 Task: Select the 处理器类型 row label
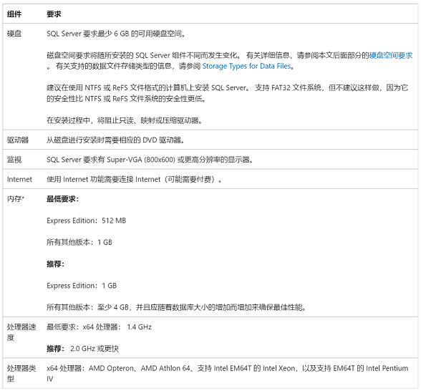[21, 373]
